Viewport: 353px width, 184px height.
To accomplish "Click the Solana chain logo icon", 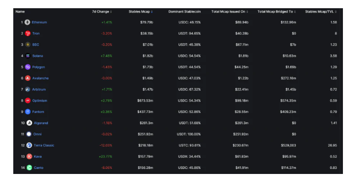I will tap(27, 56).
